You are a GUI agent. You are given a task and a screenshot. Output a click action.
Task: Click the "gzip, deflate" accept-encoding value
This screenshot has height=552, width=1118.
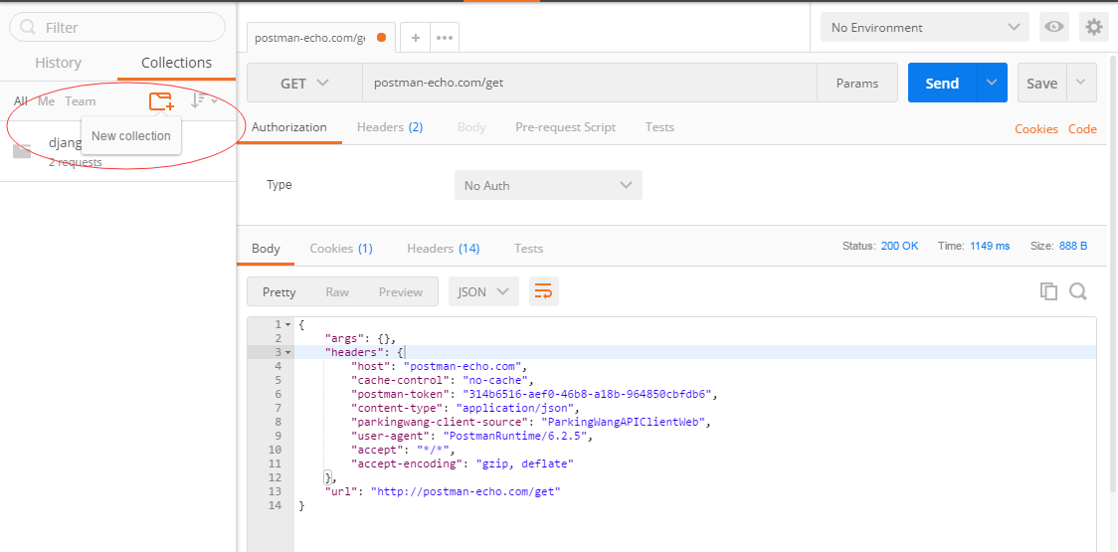coord(525,463)
